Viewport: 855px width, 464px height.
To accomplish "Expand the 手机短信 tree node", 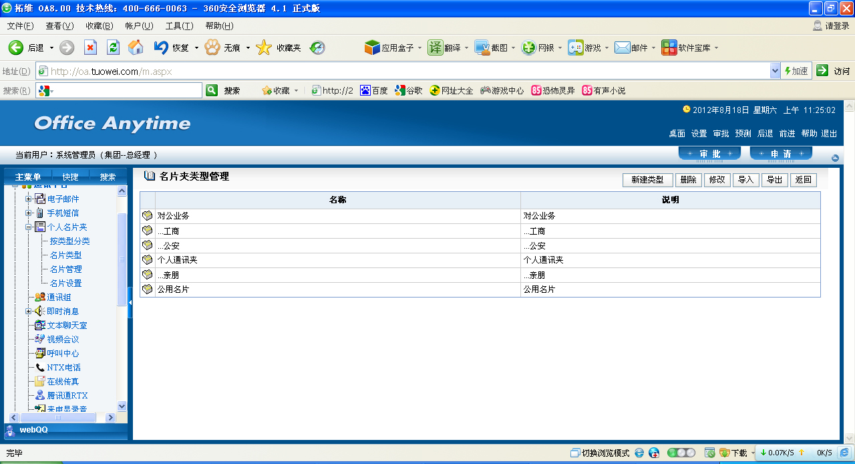I will pos(29,213).
